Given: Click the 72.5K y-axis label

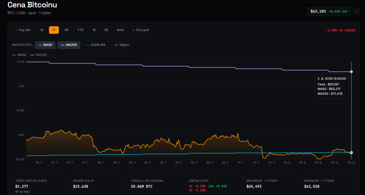Looking at the screenshot, I should pos(20,62).
